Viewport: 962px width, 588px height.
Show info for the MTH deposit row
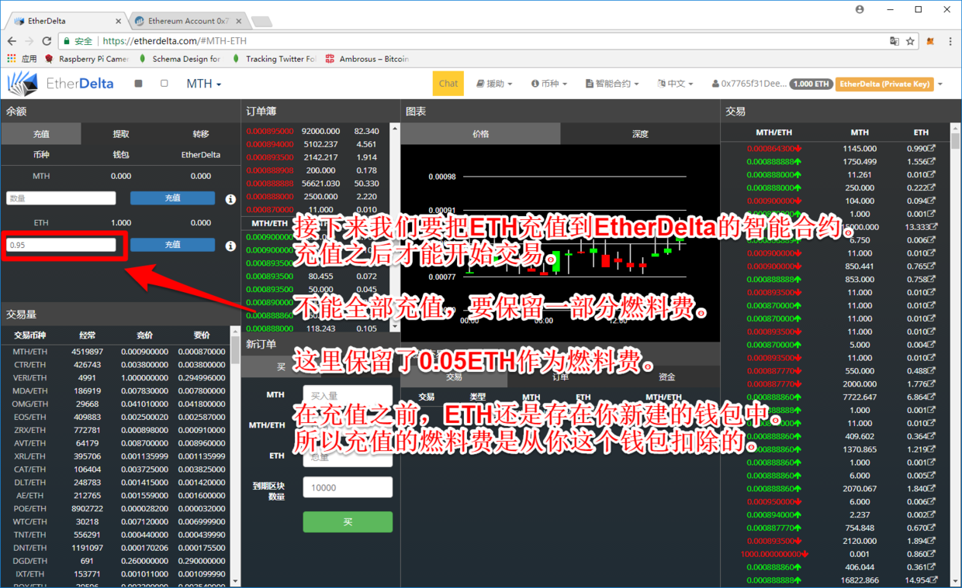coord(230,199)
